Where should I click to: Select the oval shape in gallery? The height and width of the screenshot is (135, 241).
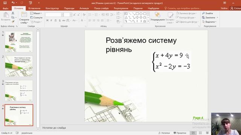coord(141,13)
